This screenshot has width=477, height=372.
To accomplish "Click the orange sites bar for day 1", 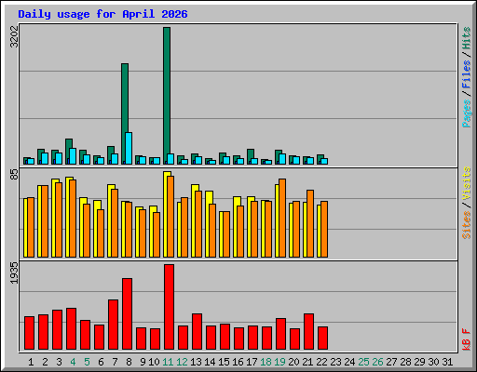I will [31, 227].
